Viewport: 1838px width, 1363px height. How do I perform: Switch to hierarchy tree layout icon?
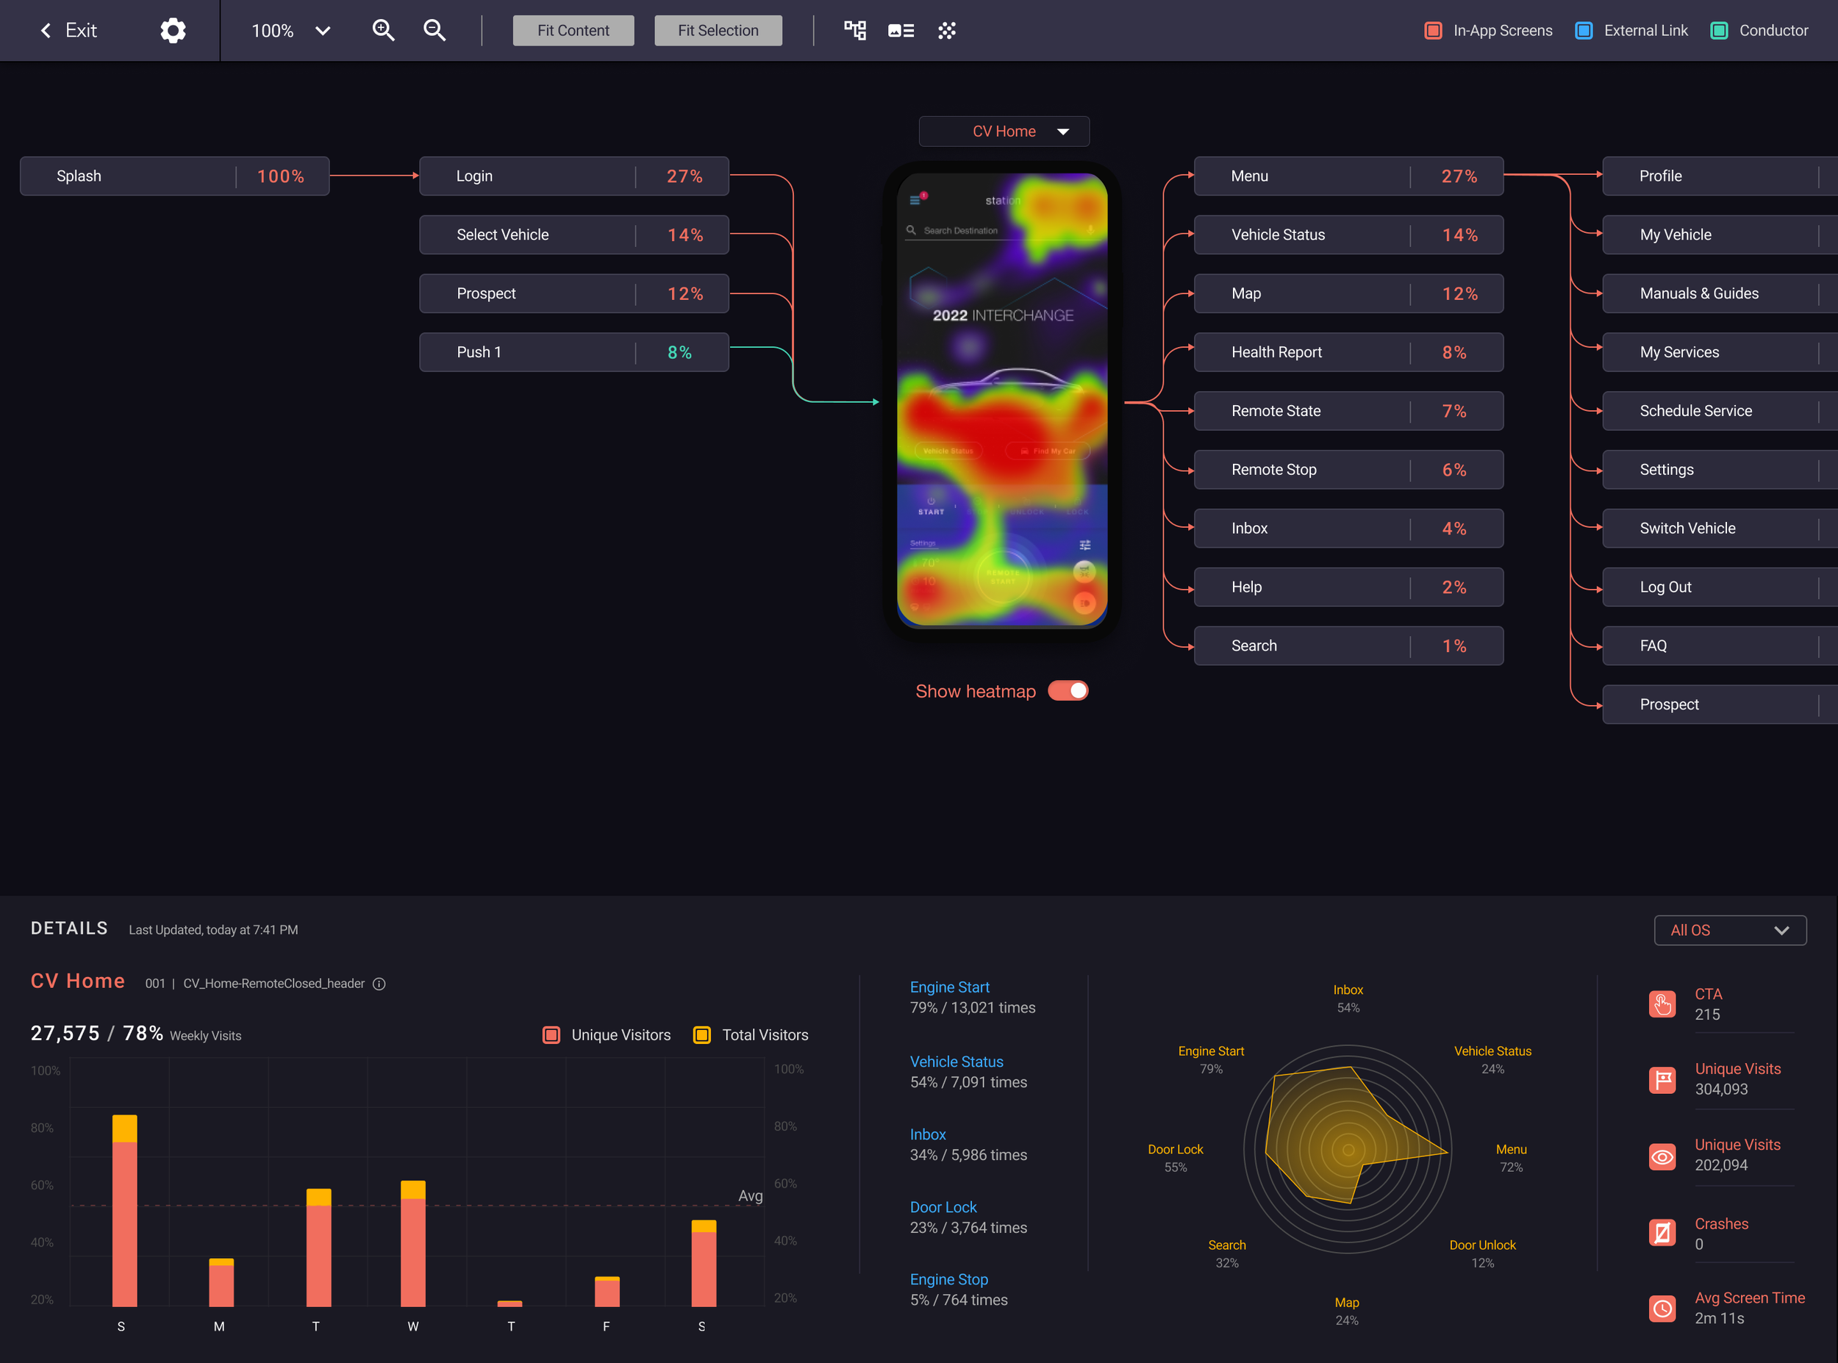[x=854, y=31]
